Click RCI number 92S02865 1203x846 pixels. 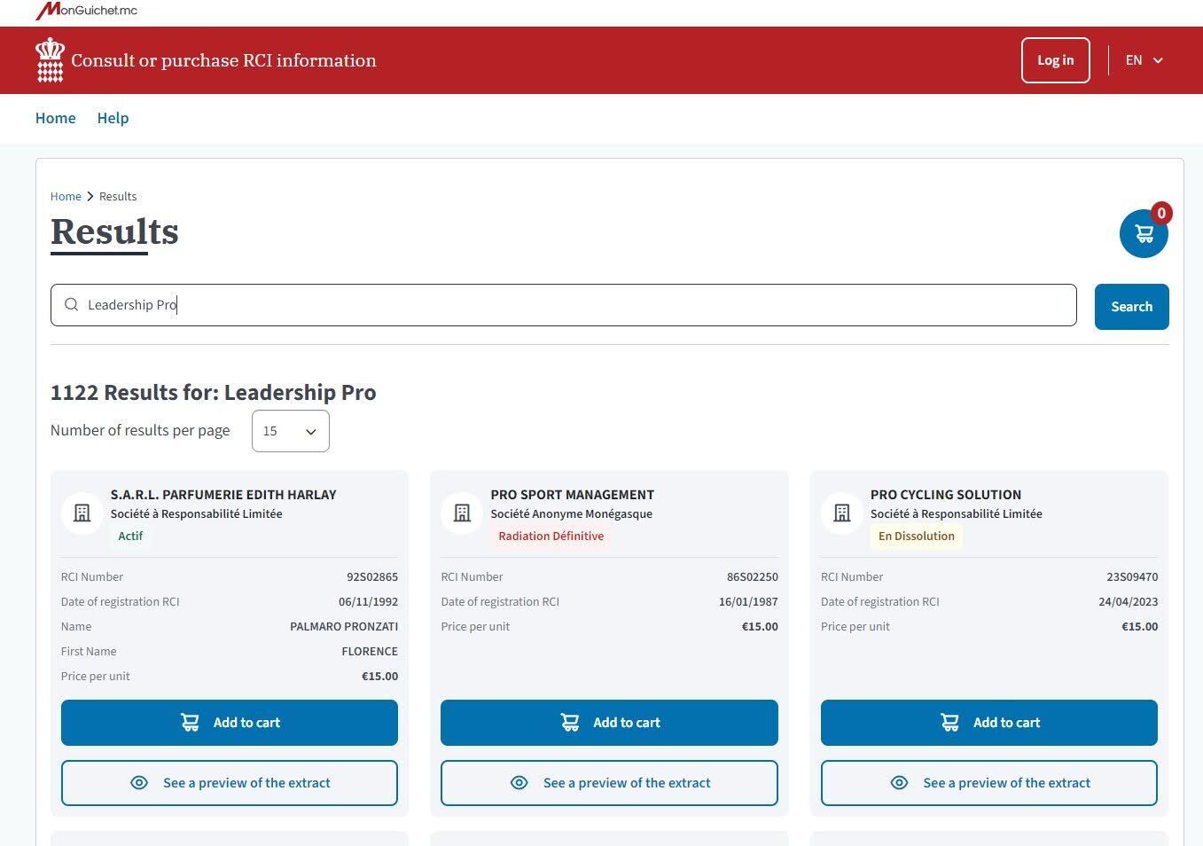(x=372, y=577)
